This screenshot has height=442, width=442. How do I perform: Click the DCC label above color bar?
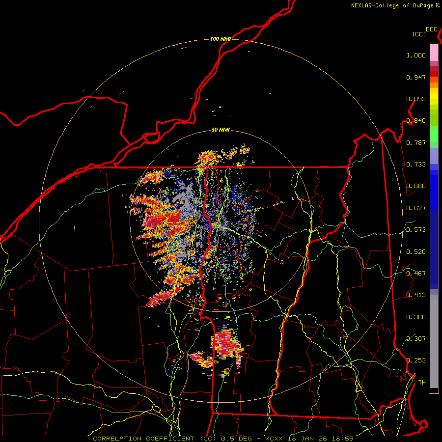pyautogui.click(x=431, y=29)
